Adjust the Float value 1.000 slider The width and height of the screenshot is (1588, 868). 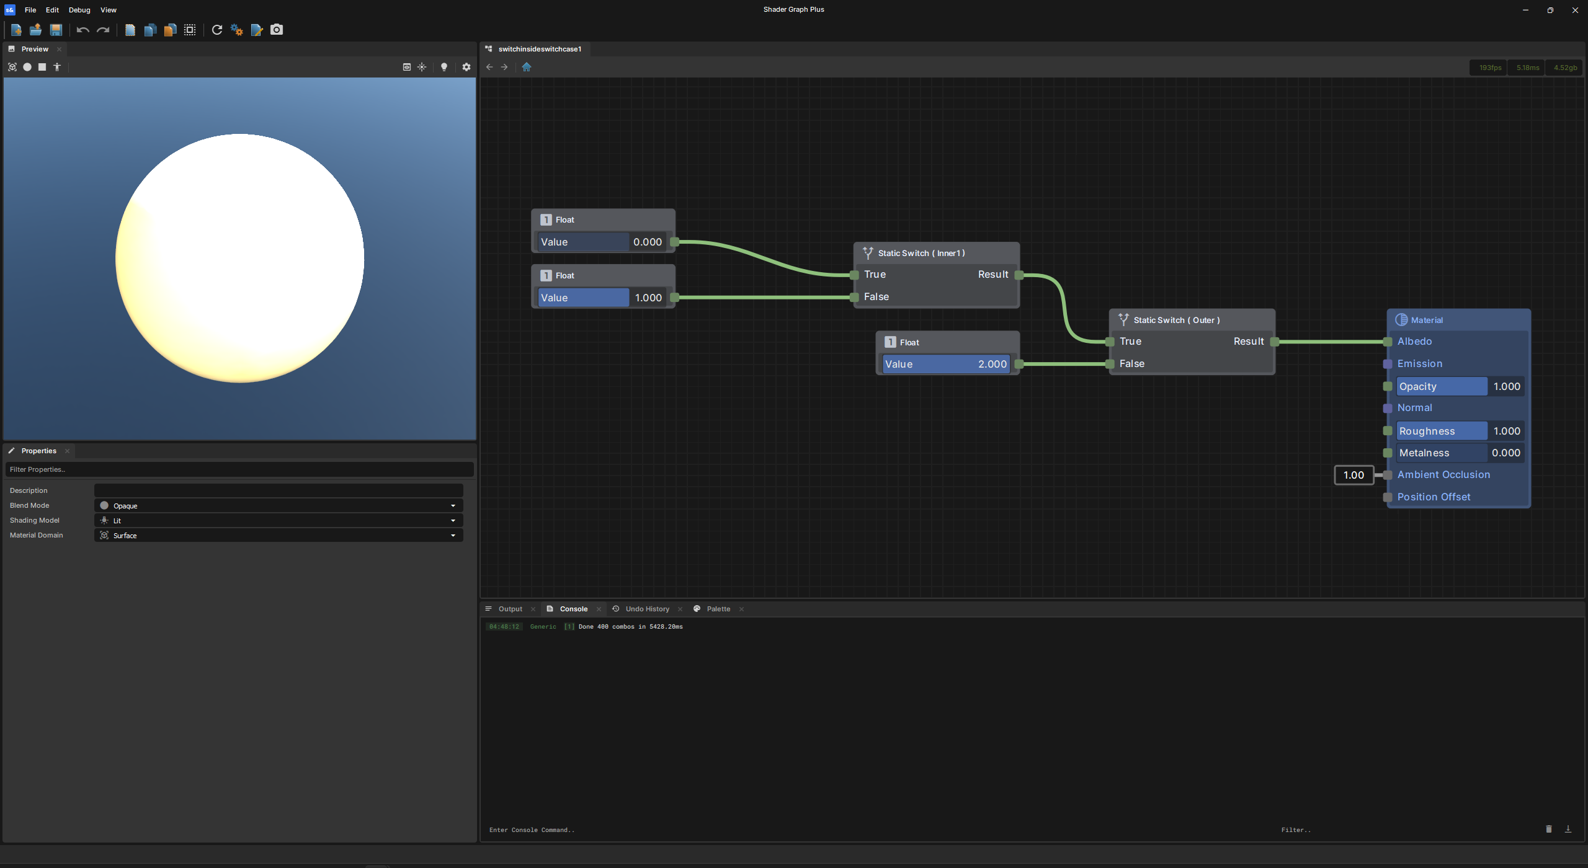601,298
